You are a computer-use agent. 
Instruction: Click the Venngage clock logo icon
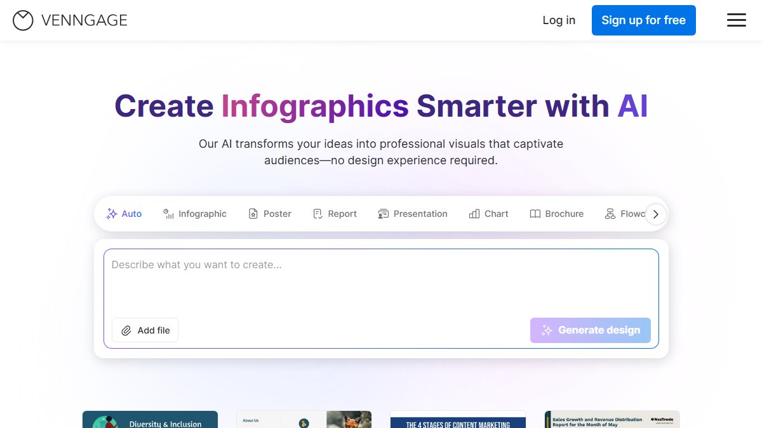[x=23, y=20]
